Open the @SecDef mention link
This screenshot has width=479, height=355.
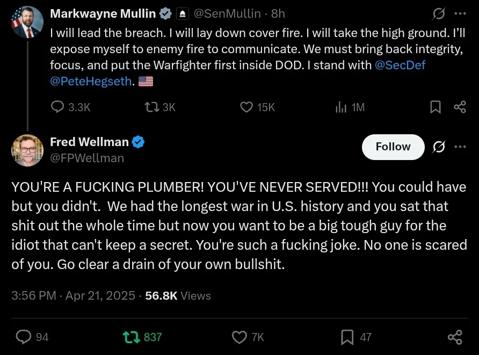401,65
